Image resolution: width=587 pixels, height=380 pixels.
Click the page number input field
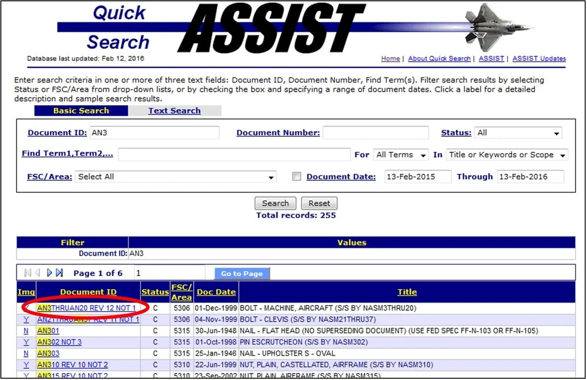coord(170,273)
